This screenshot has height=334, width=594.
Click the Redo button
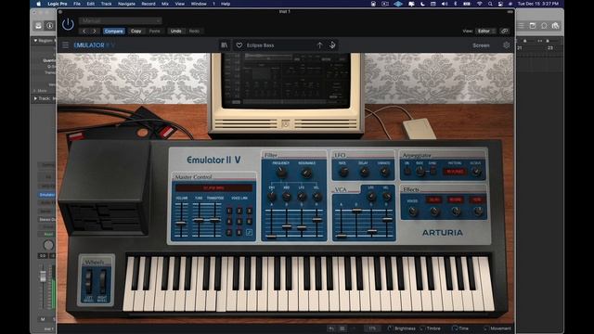(x=194, y=31)
